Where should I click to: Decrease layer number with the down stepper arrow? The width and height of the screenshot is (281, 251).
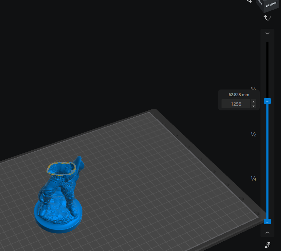click(254, 106)
